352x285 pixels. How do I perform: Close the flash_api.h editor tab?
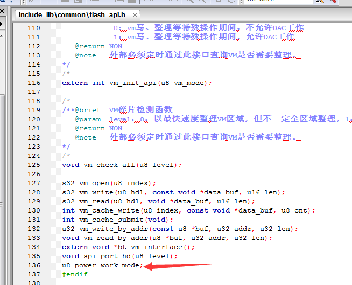pos(135,15)
